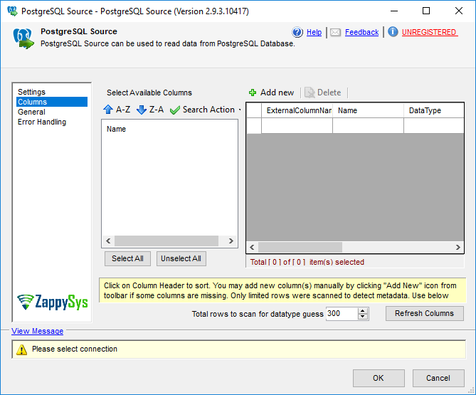
Task: Click the ZappySys logo
Action: (x=52, y=302)
